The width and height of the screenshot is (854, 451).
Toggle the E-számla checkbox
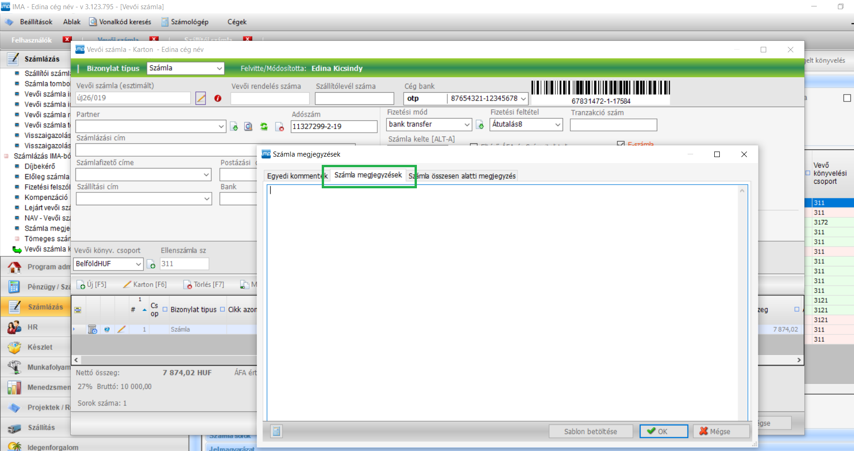[621, 144]
